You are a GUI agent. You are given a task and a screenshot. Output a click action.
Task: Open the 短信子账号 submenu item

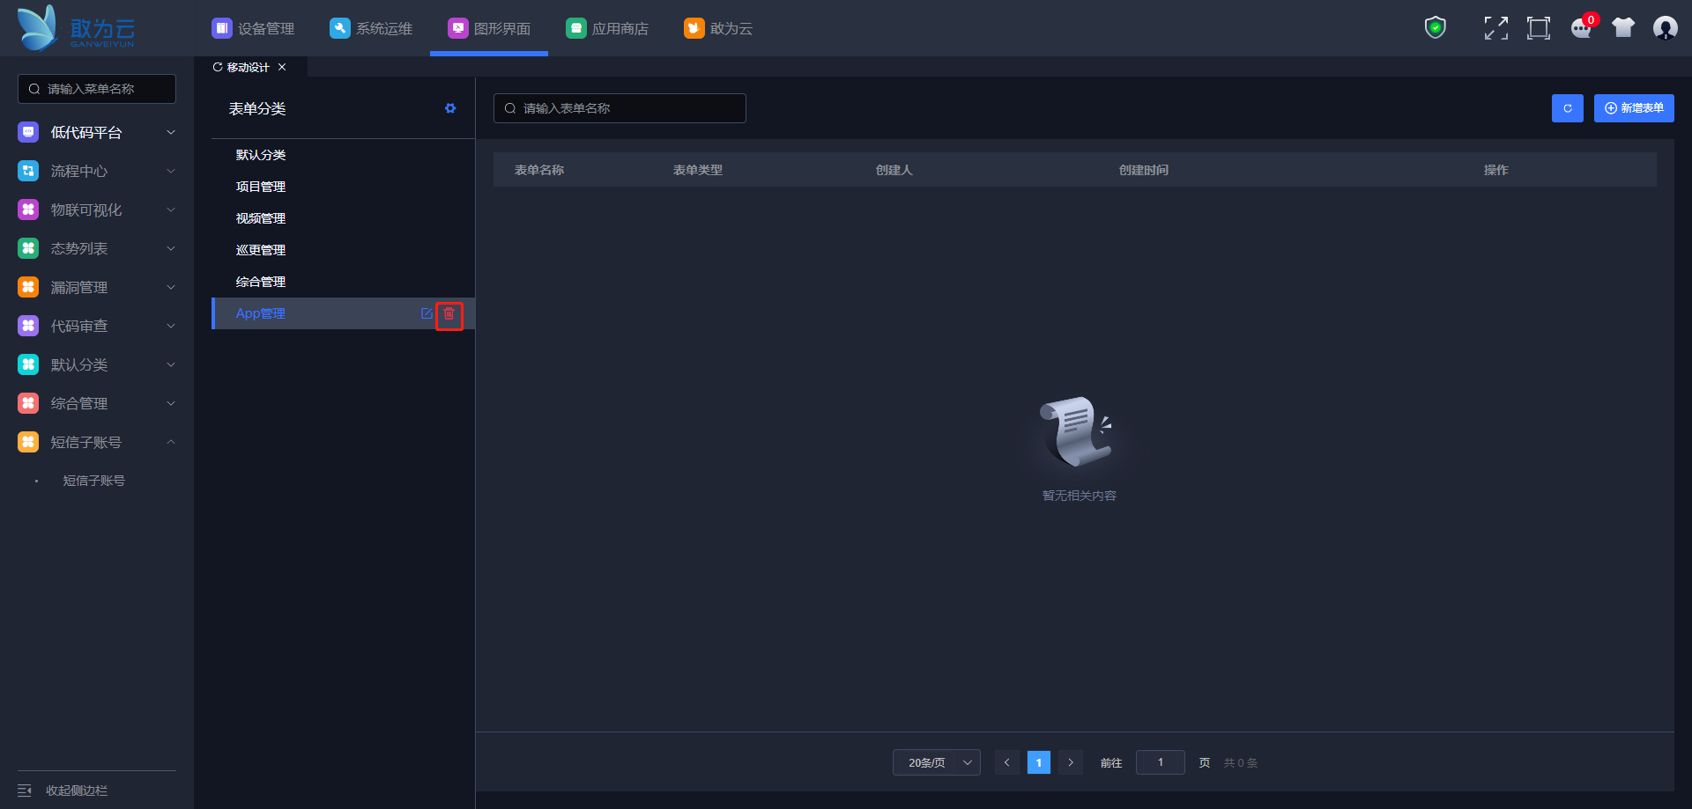93,481
